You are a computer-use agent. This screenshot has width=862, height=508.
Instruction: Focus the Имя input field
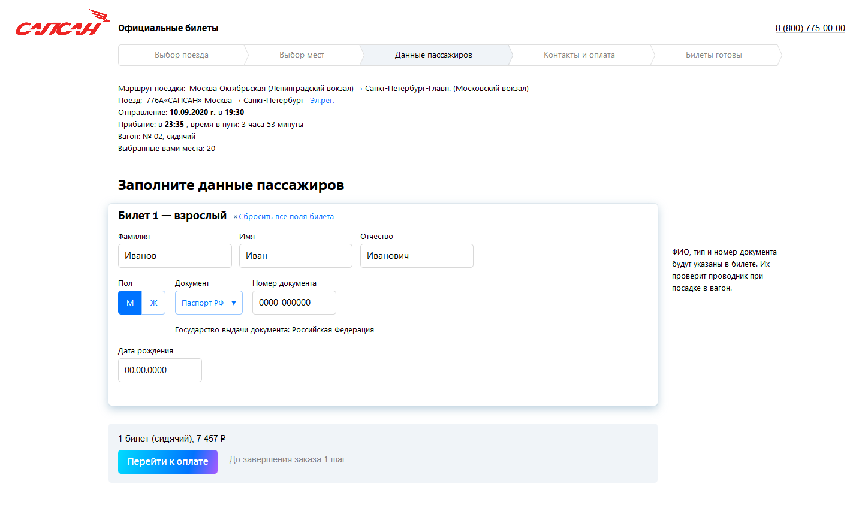296,256
